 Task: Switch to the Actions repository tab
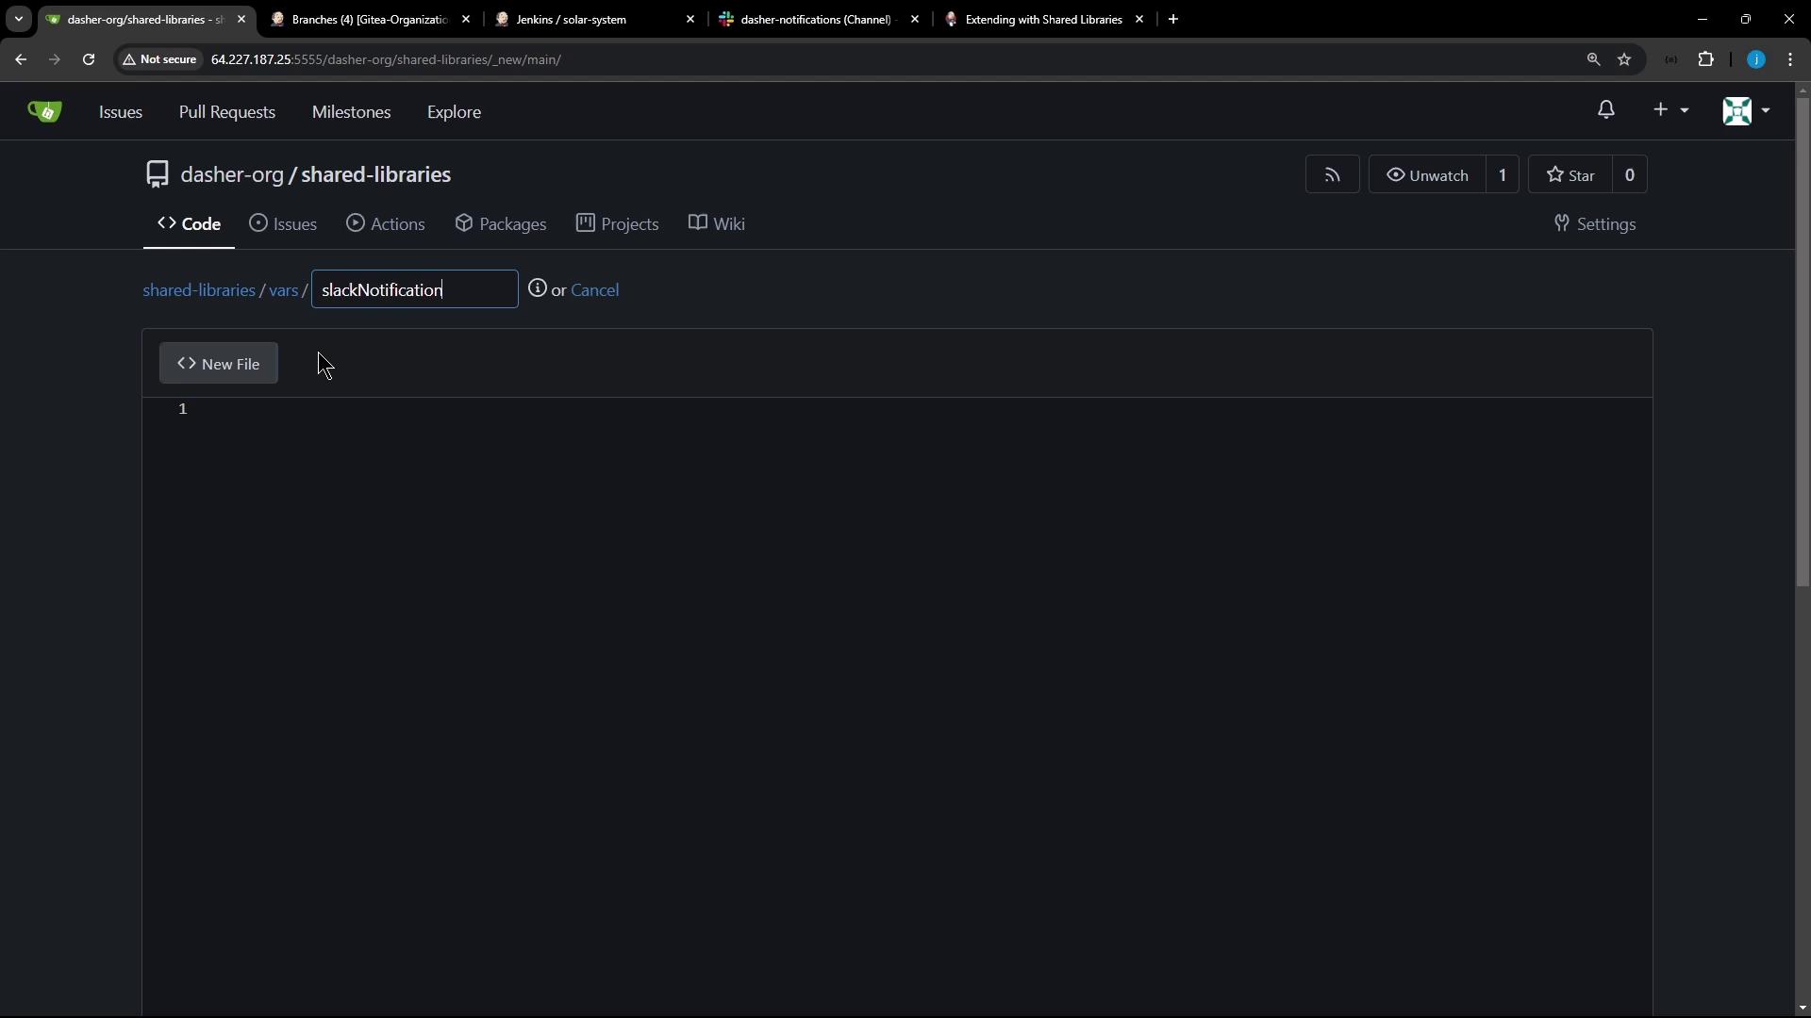[x=386, y=224]
